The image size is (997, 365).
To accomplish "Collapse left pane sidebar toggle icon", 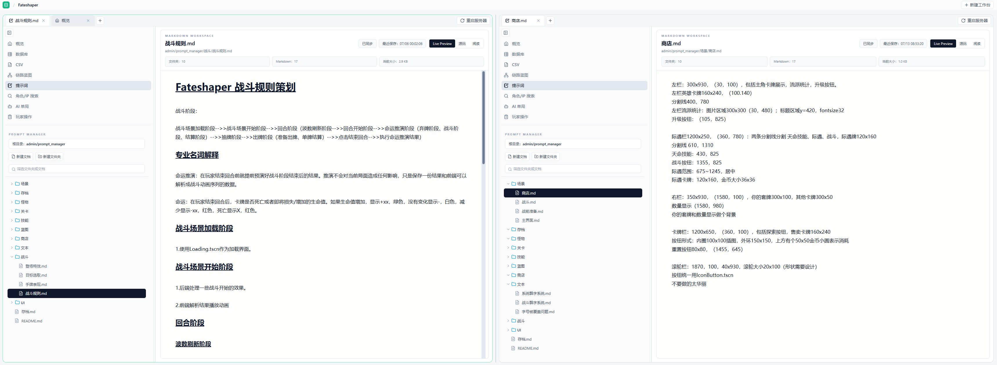I will point(9,33).
